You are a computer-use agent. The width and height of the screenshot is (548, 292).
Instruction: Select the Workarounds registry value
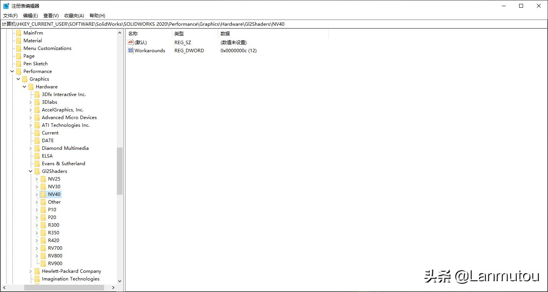point(150,50)
